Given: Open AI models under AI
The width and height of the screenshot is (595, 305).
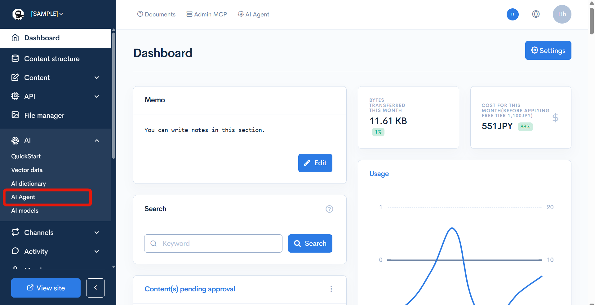Looking at the screenshot, I should [x=25, y=210].
